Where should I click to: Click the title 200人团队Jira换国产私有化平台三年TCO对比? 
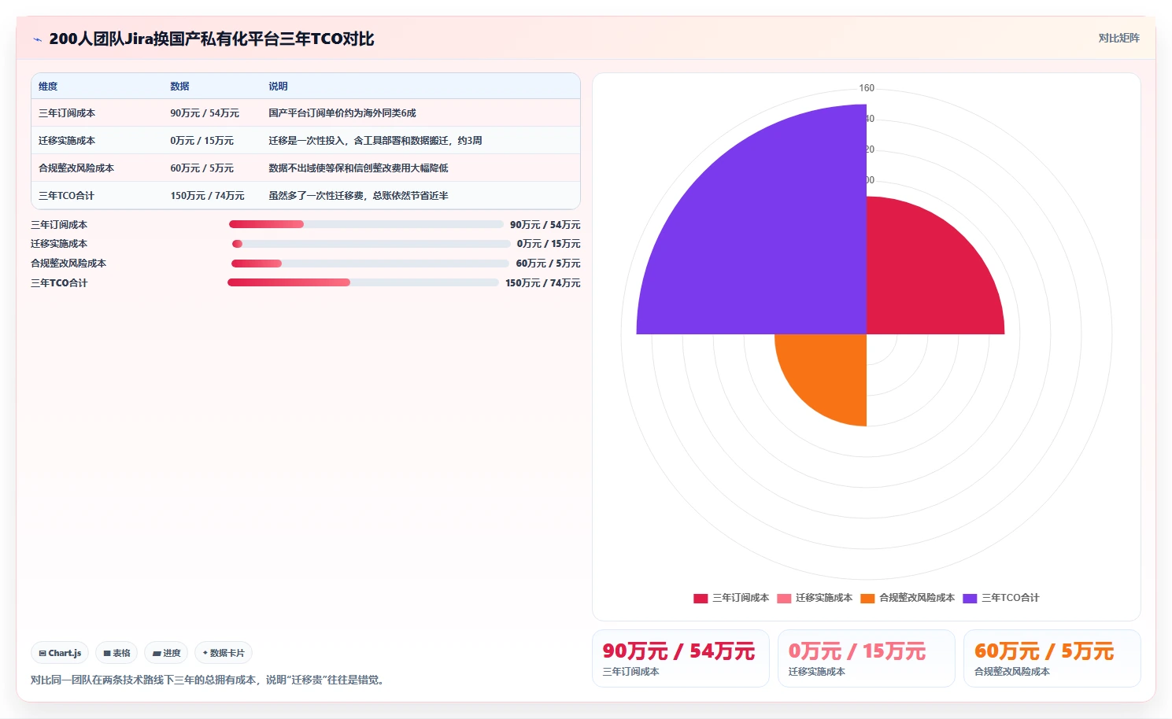coord(212,39)
